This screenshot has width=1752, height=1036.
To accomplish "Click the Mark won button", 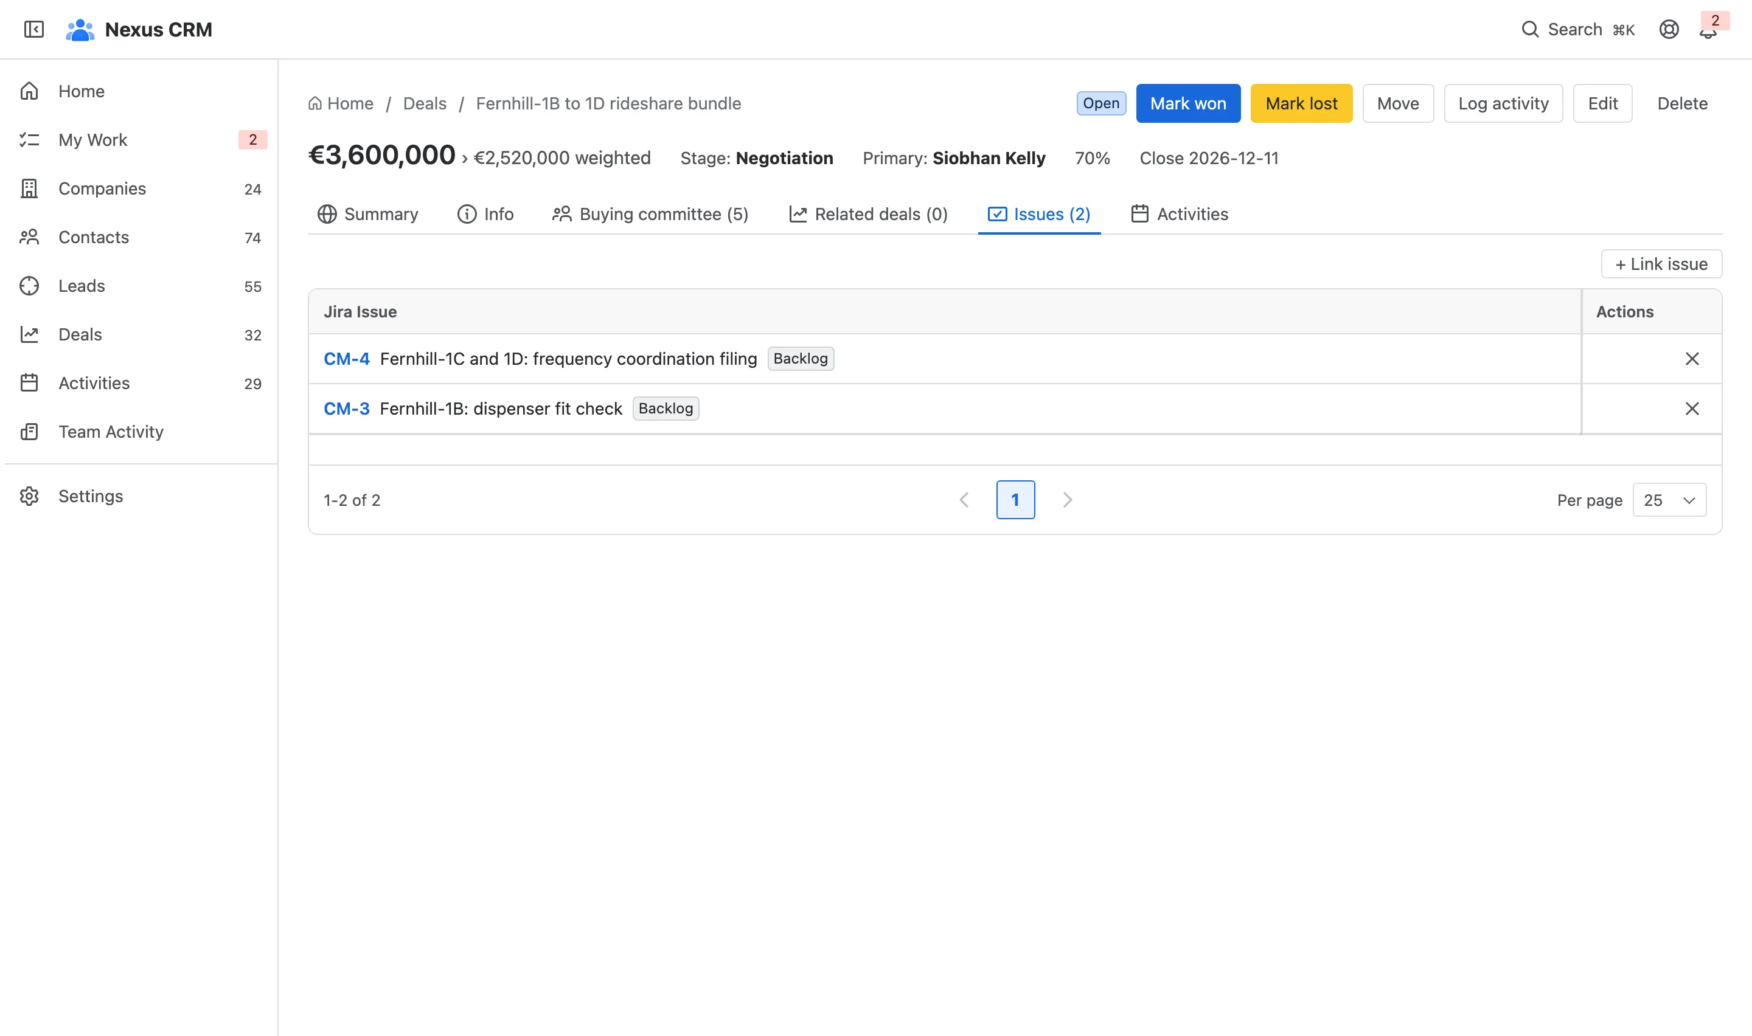I will point(1188,103).
